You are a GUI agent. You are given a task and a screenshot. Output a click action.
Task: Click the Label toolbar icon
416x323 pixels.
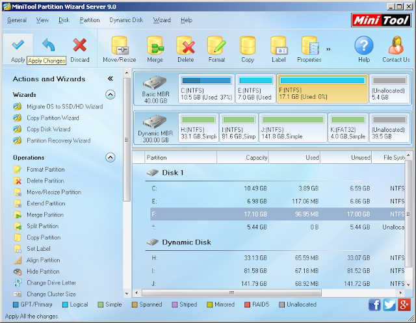(279, 45)
